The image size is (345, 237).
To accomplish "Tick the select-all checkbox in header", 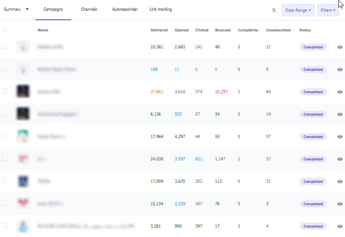I will point(5,30).
